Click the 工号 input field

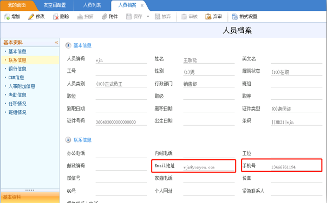[121, 72]
